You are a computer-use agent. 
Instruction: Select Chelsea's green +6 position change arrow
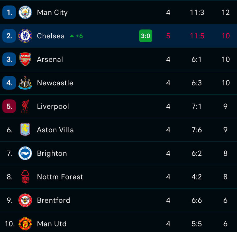click(x=76, y=36)
